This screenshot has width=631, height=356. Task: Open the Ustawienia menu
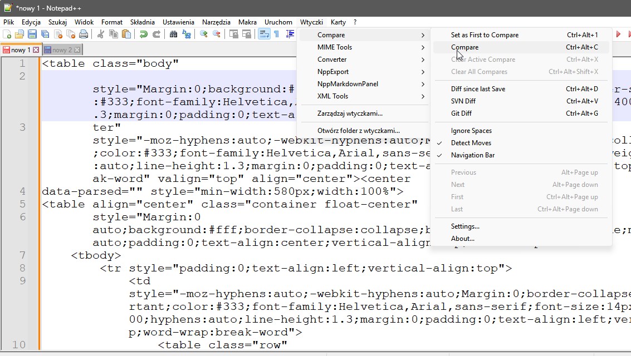(178, 22)
